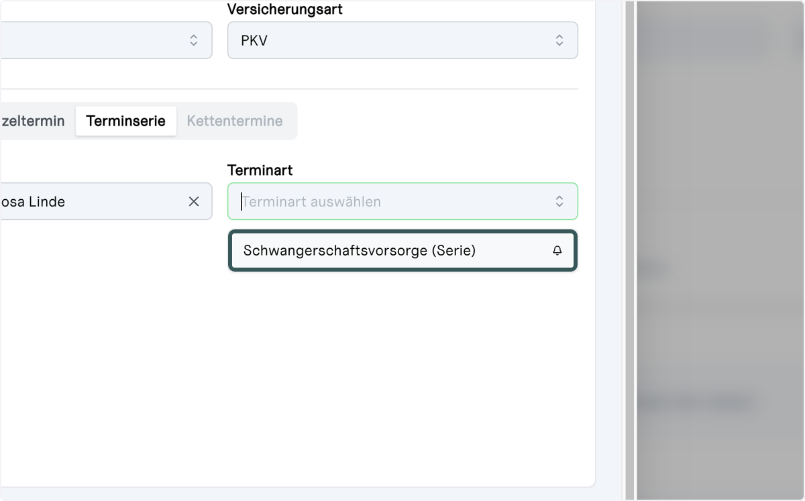Collapse Terminart list via chevron arrows
Image resolution: width=805 pixels, height=501 pixels.
click(559, 201)
